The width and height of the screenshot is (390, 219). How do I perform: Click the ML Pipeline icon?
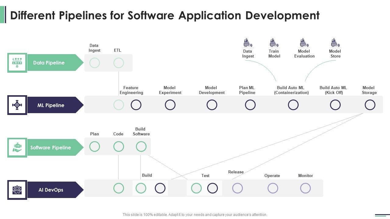click(x=17, y=105)
